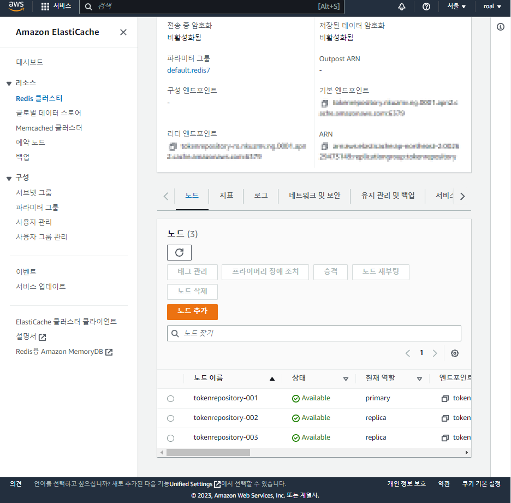Copy endpoint of tokenrepository-002
The image size is (511, 503).
(x=445, y=418)
